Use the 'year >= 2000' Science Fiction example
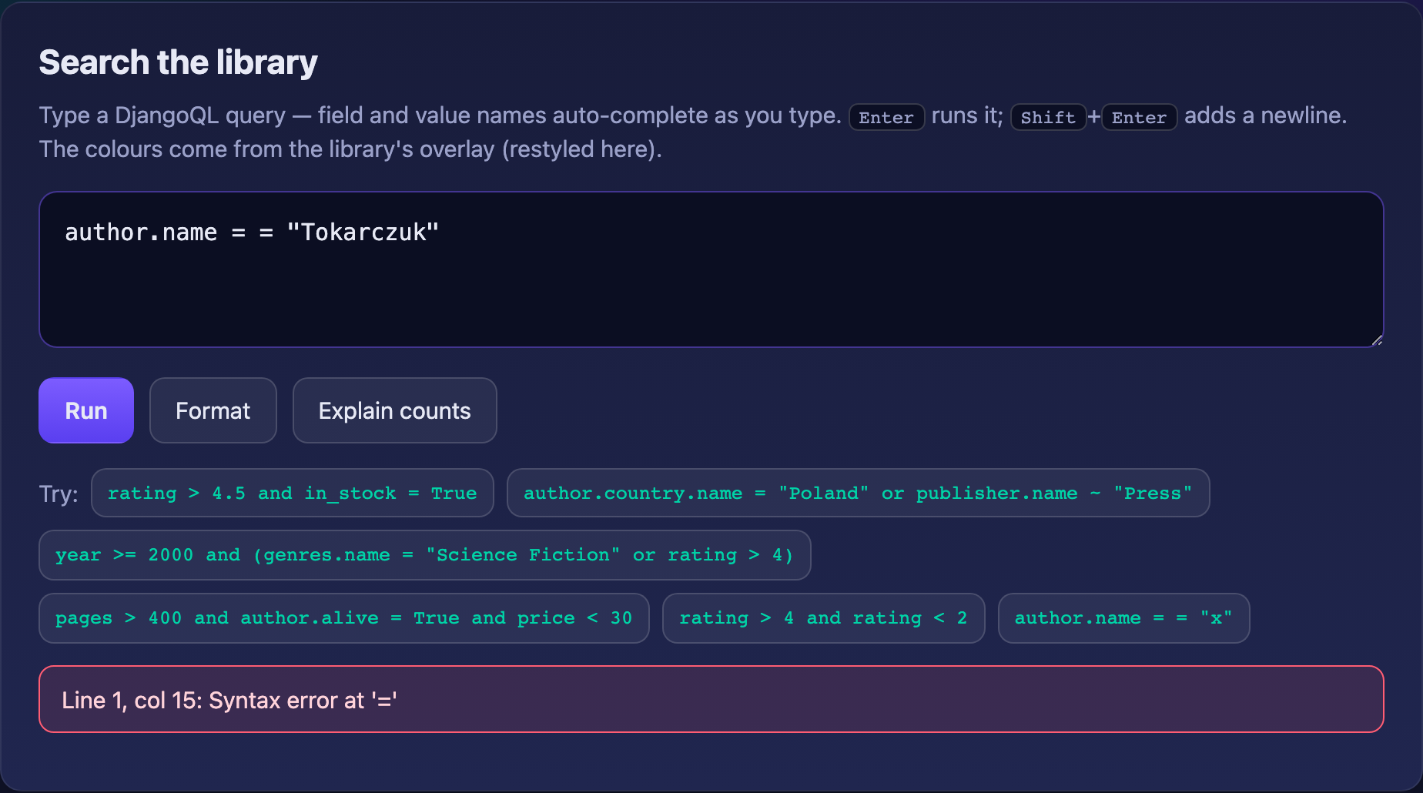This screenshot has width=1423, height=793. point(425,555)
